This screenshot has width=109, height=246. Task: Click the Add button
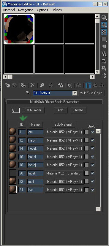61,110
